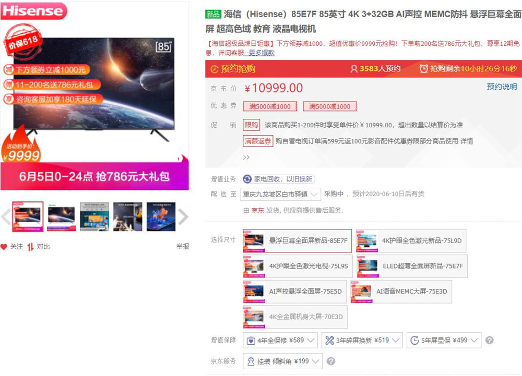Open the 挂装 倾斜角 ¥199 dropdown
Viewport: 522px width, 376px height.
(x=282, y=361)
